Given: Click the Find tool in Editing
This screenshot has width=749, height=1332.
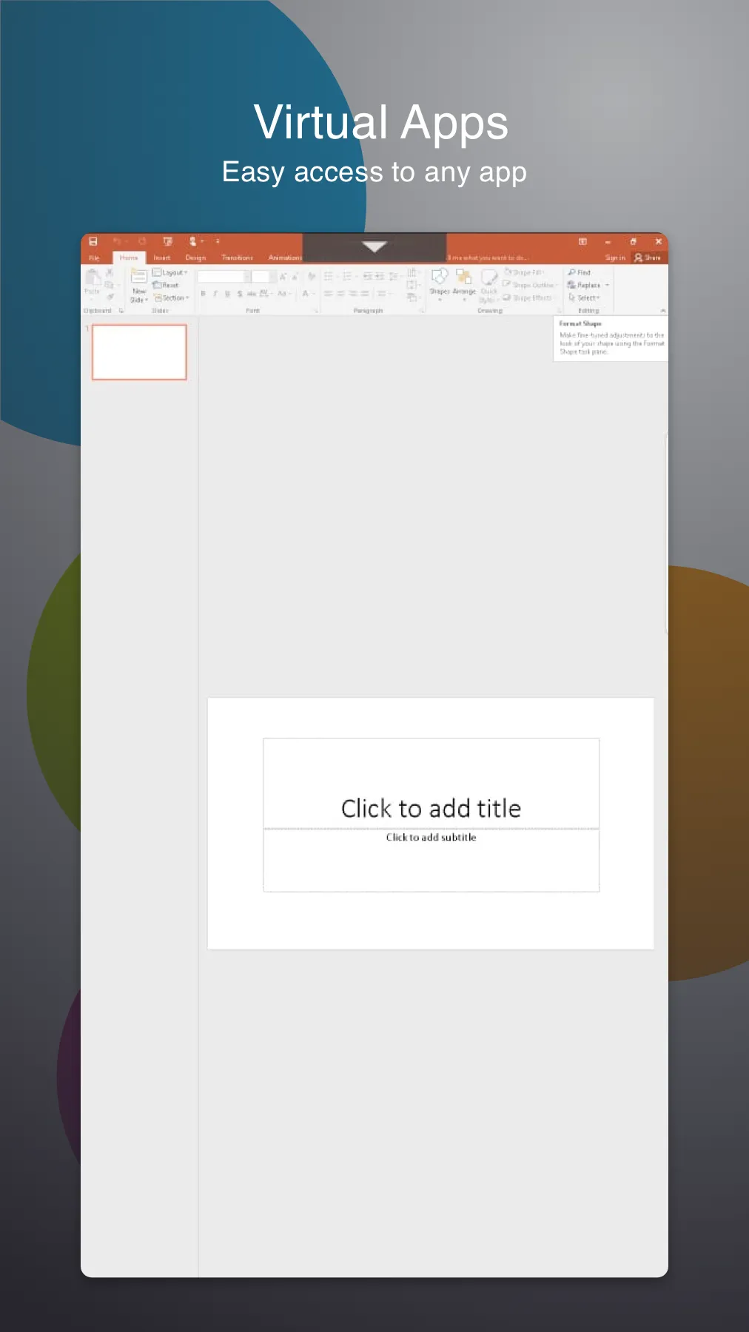Looking at the screenshot, I should [580, 272].
